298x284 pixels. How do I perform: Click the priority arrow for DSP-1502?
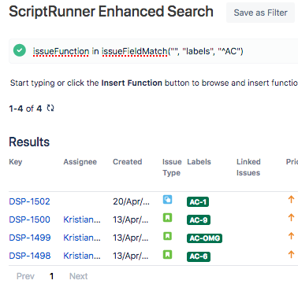click(x=291, y=200)
